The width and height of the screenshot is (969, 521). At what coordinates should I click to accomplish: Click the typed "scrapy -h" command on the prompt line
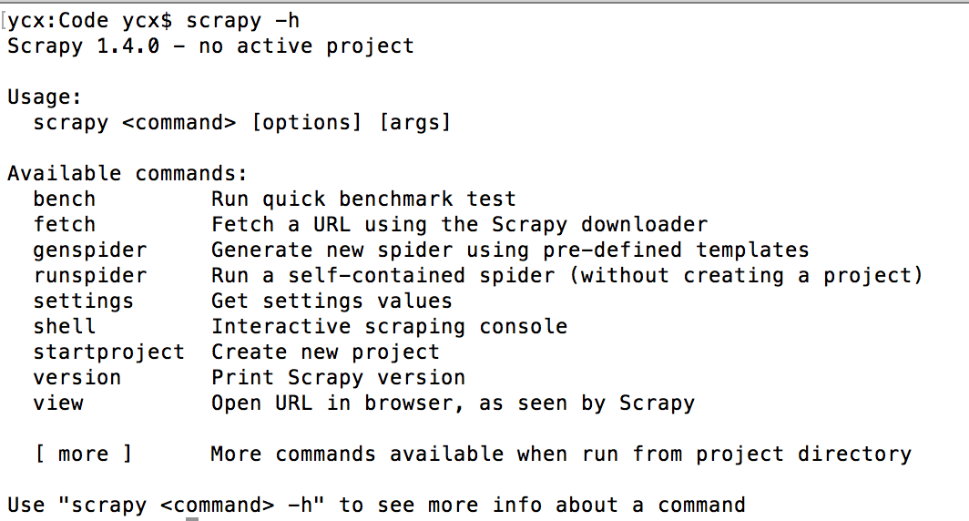click(242, 20)
